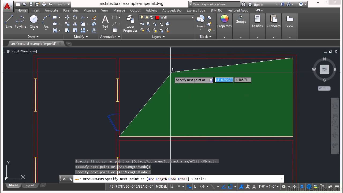Click Open folder icon in Quick Access toolbar
Screen dimensions: 343x193
click(x=24, y=4)
